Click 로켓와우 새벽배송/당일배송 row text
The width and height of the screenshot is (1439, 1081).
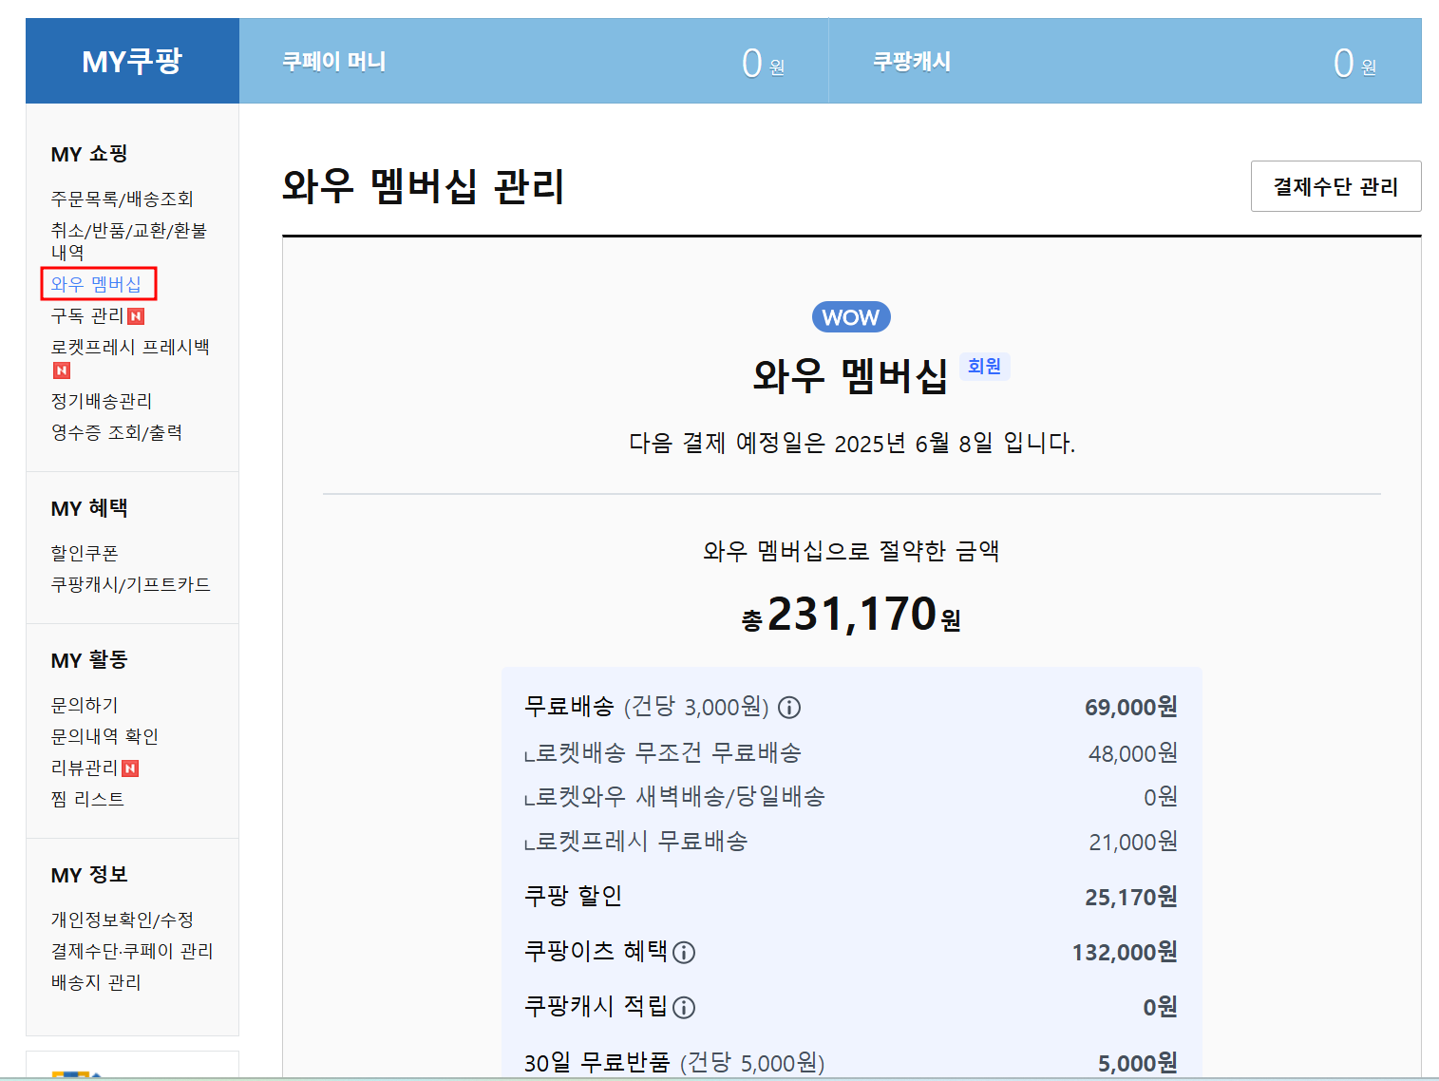674,797
